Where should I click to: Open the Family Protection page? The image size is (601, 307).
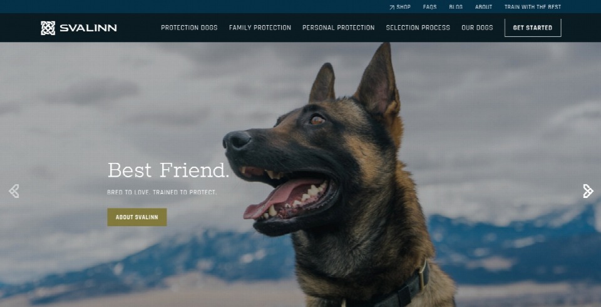coord(260,28)
